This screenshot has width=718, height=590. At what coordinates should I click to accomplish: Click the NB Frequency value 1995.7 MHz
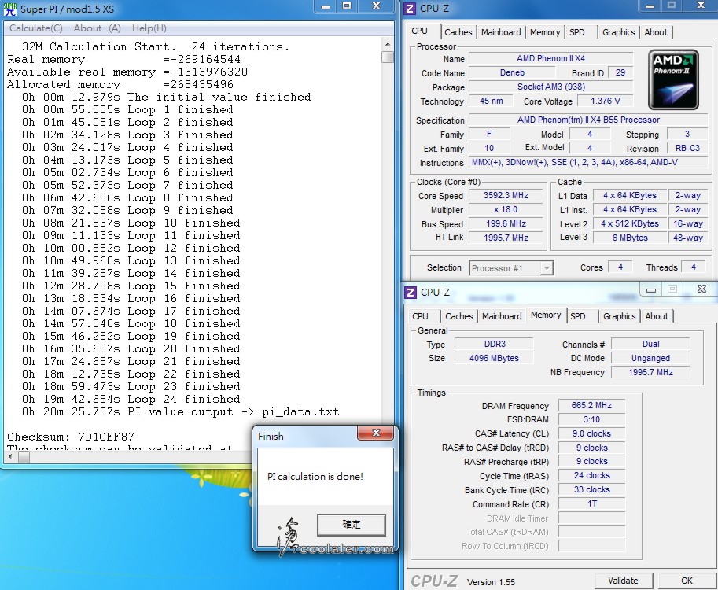pyautogui.click(x=650, y=372)
